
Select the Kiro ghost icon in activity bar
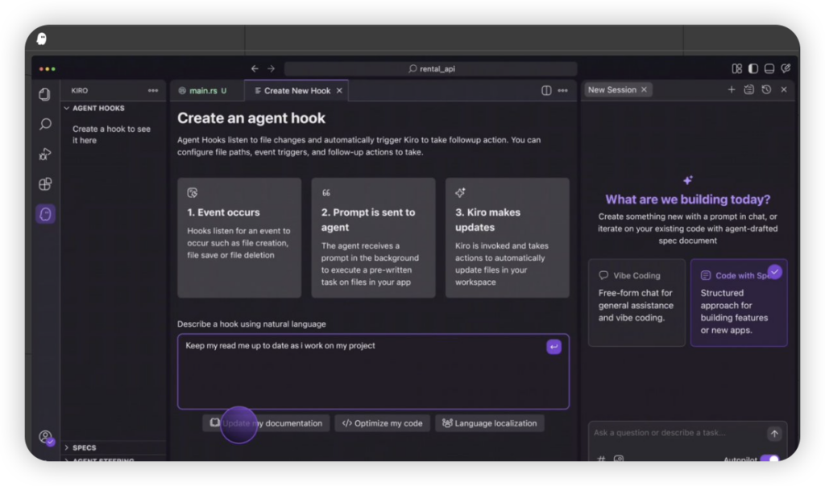pyautogui.click(x=45, y=214)
